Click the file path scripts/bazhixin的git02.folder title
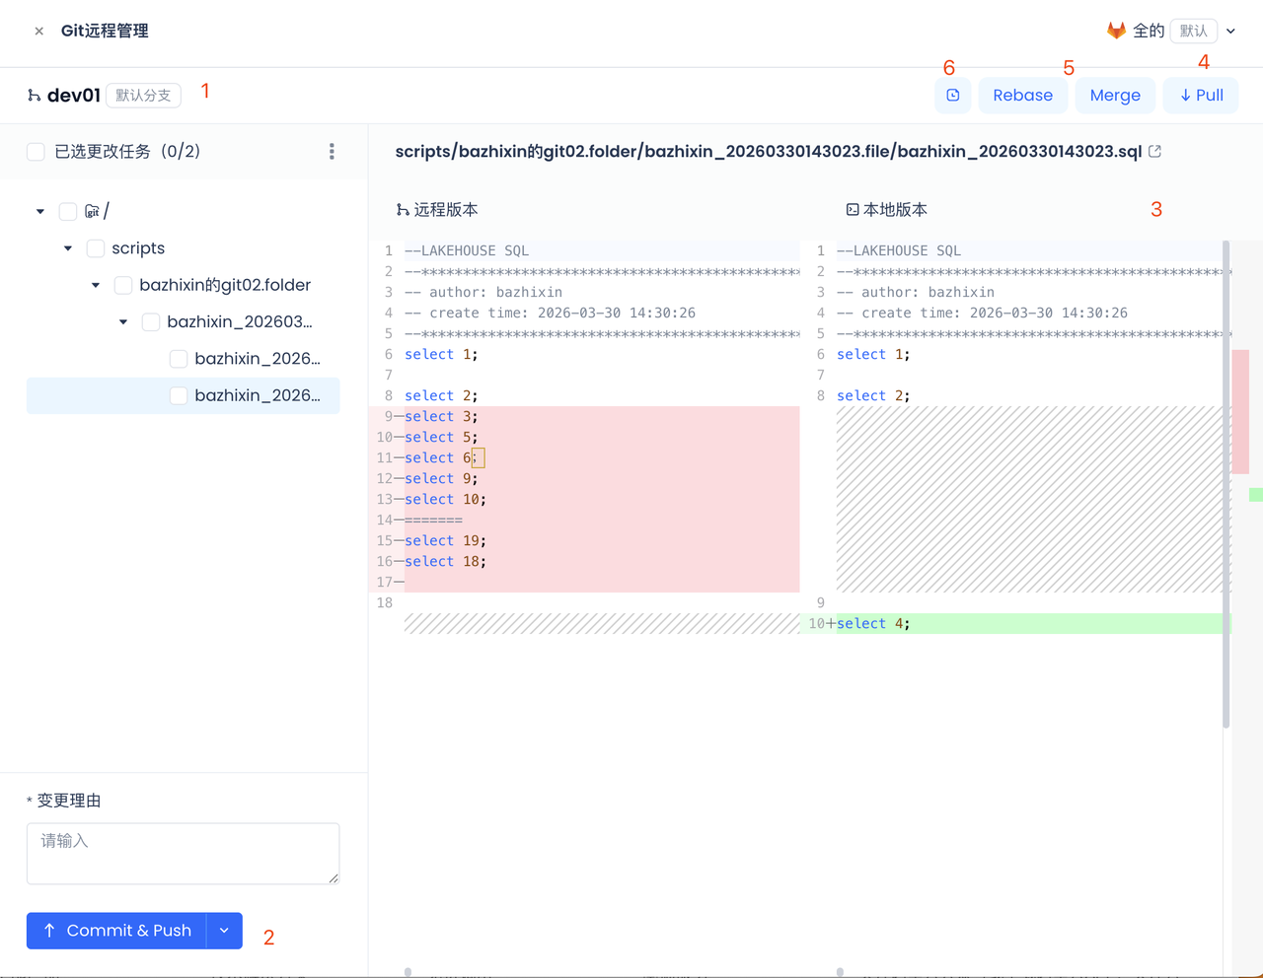Screen dimensions: 1263x978 pyautogui.click(x=768, y=151)
